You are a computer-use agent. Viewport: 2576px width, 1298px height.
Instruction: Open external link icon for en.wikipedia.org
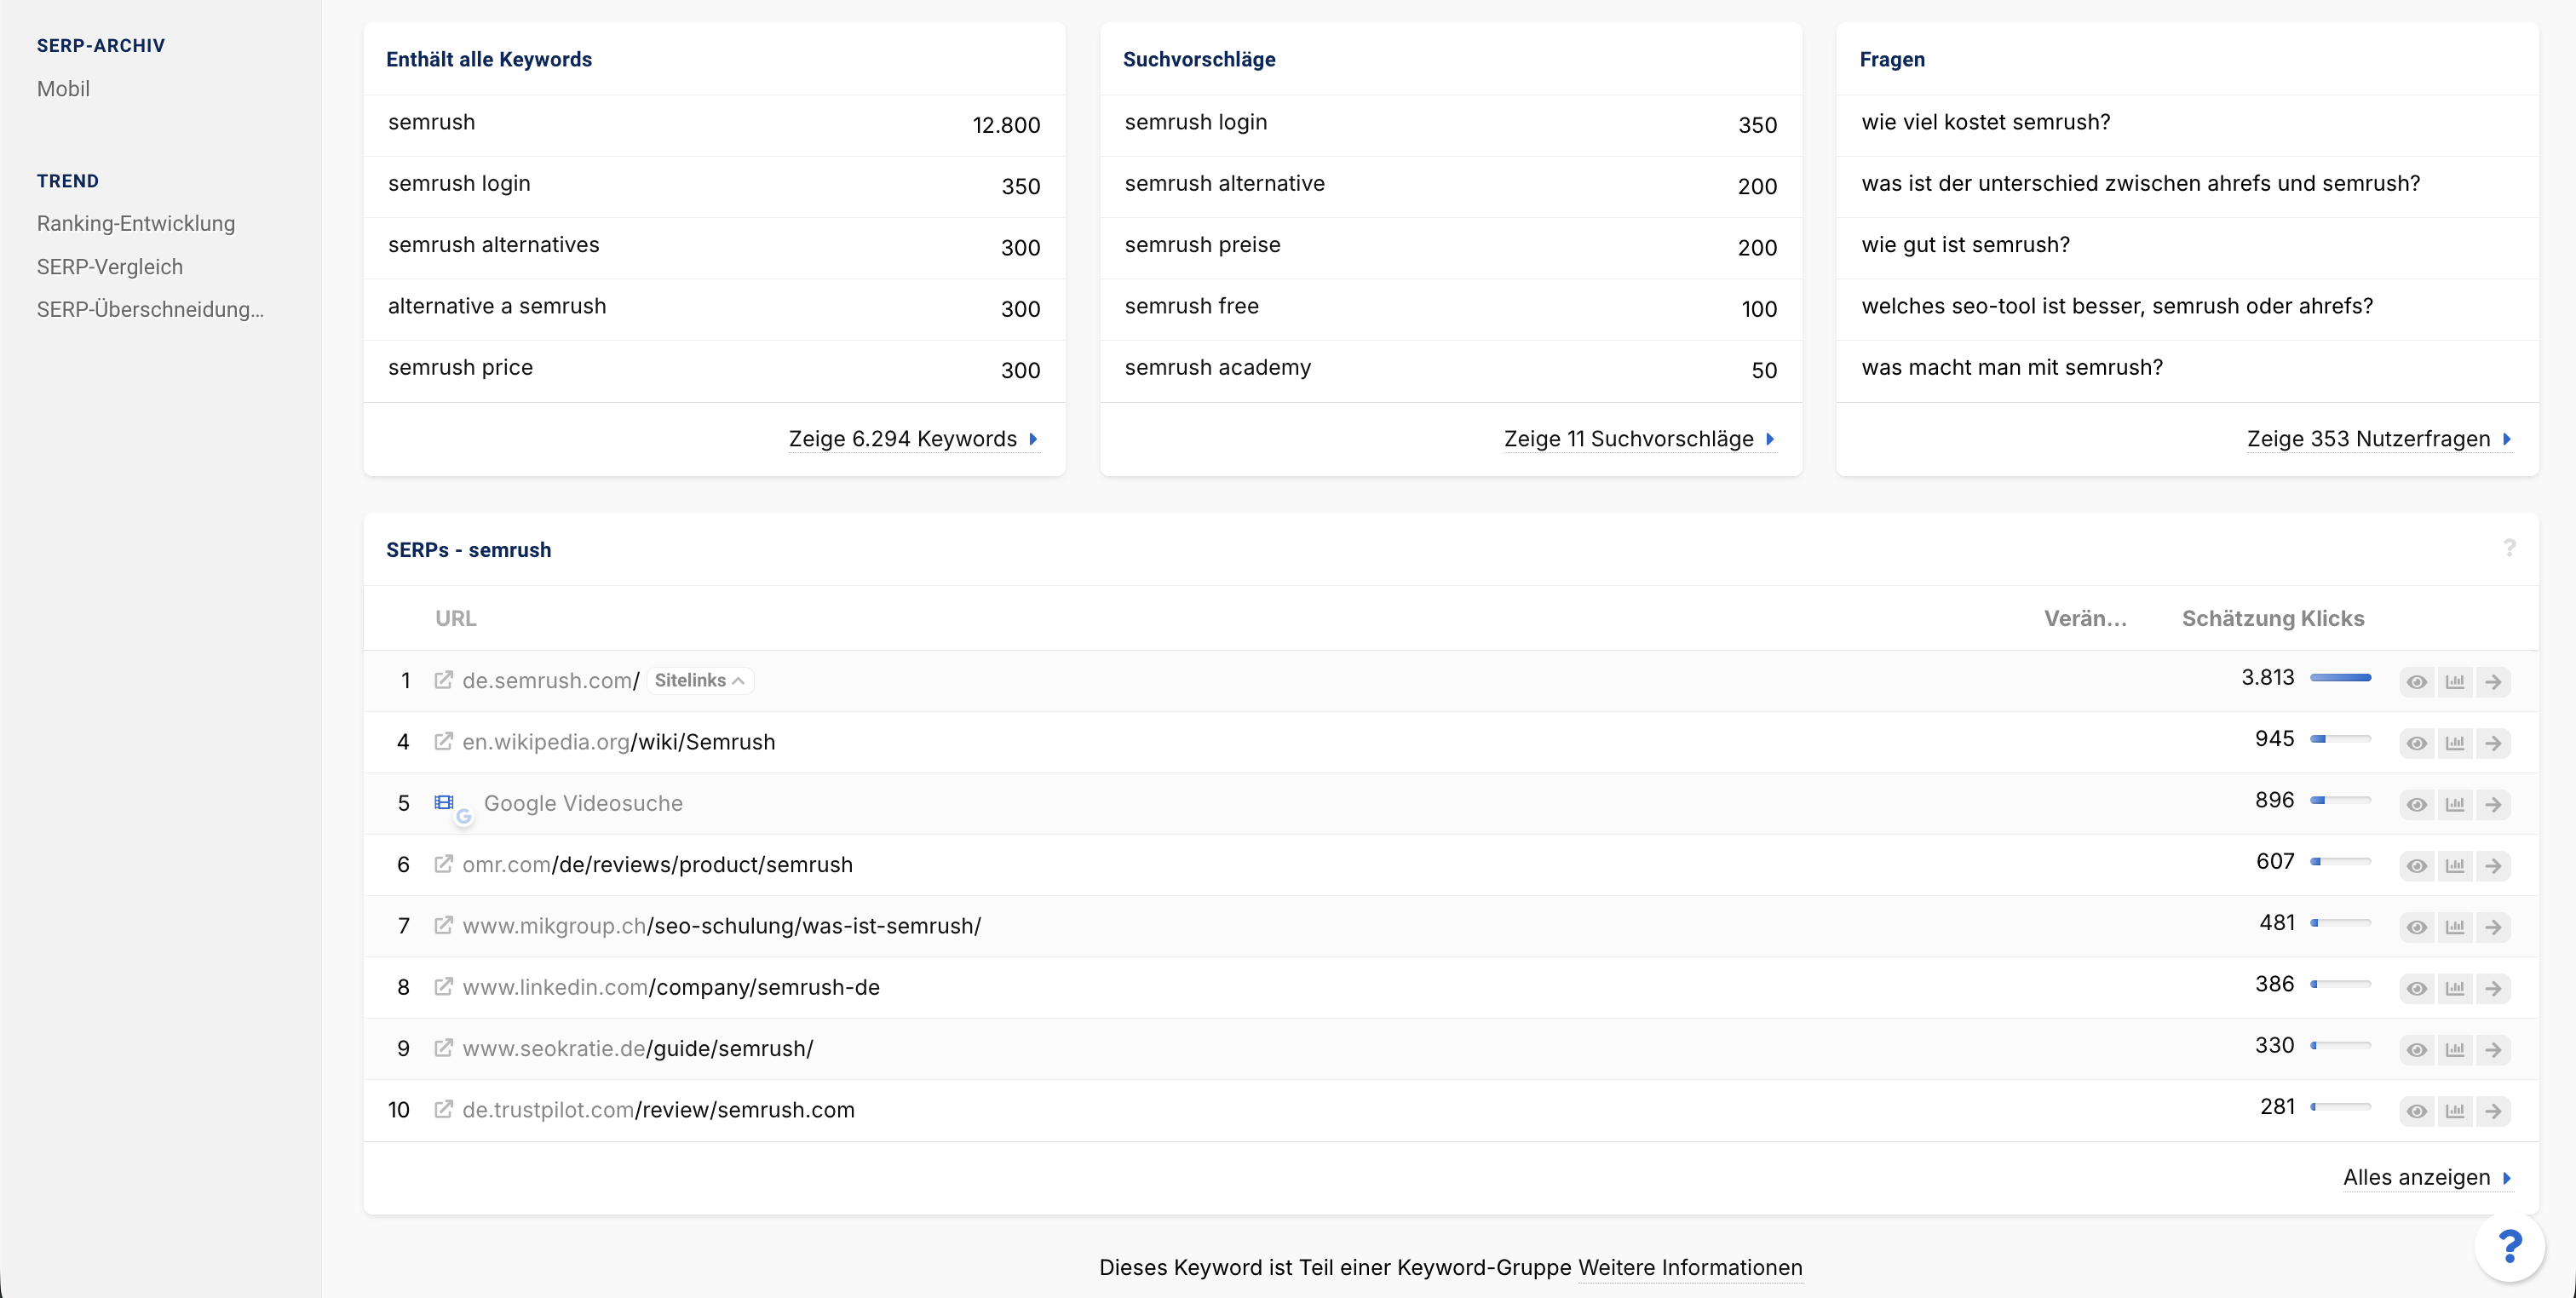point(443,741)
